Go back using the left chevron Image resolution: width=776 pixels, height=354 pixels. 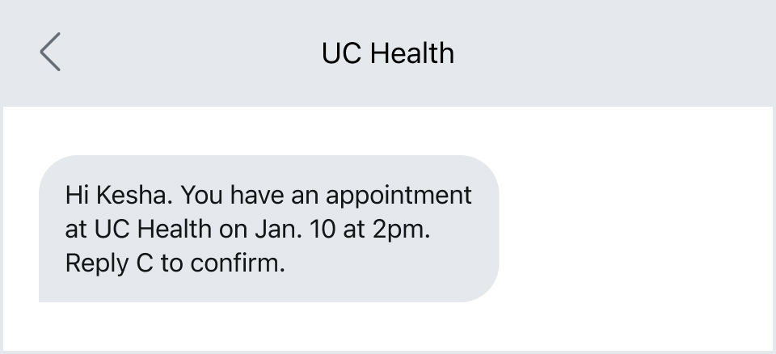pyautogui.click(x=50, y=53)
